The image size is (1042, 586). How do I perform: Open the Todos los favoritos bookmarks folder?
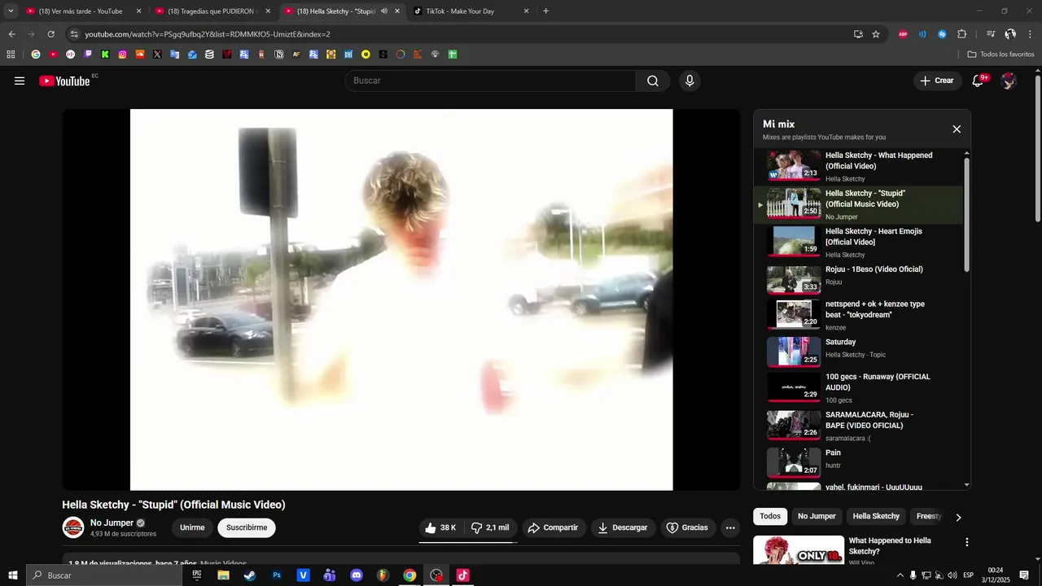(1000, 55)
